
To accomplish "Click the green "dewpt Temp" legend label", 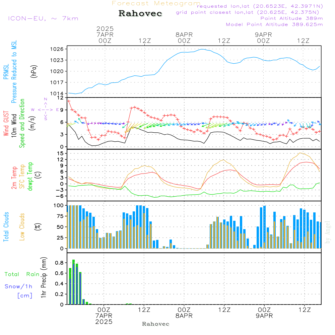I will (x=30, y=176).
